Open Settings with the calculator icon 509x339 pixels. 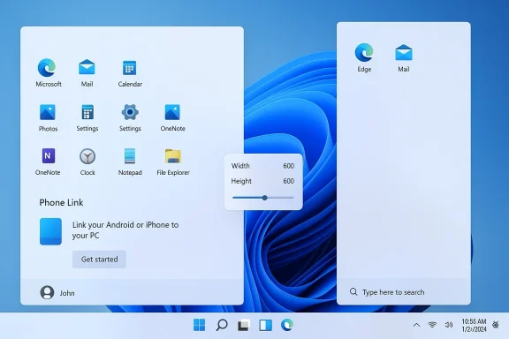pyautogui.click(x=87, y=117)
